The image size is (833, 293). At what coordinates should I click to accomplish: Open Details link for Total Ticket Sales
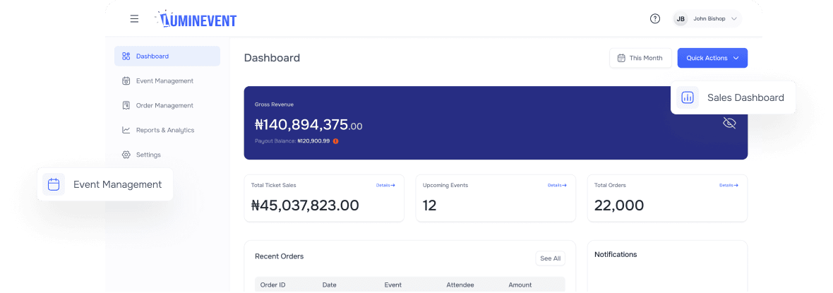(x=385, y=185)
